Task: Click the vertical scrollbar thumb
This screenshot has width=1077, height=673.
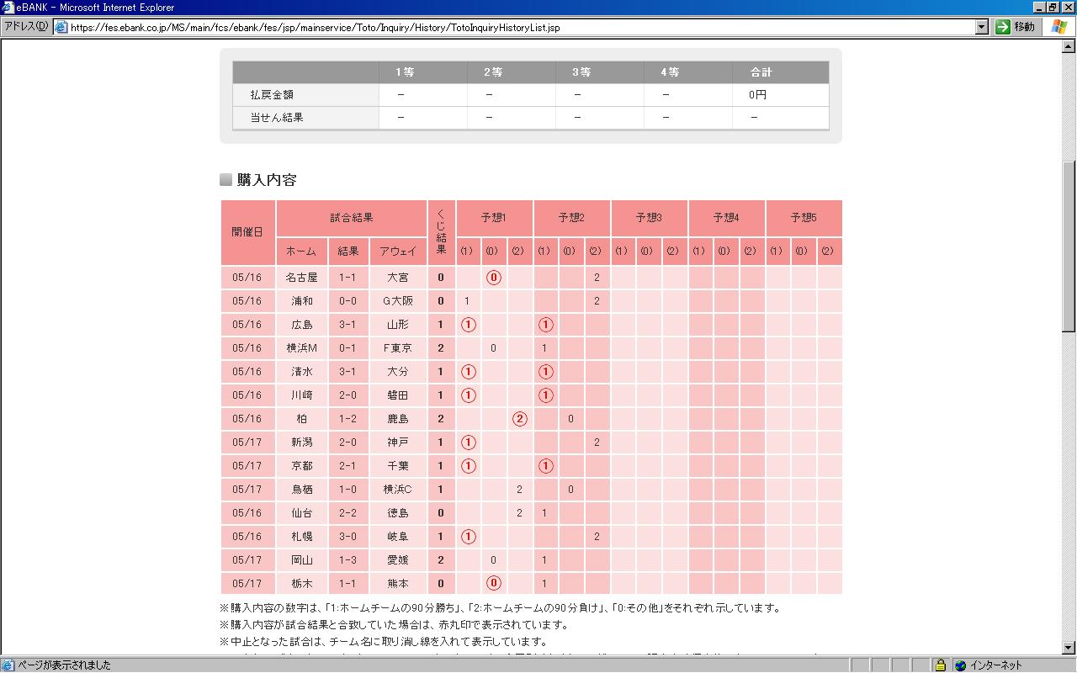Action: (x=1069, y=246)
